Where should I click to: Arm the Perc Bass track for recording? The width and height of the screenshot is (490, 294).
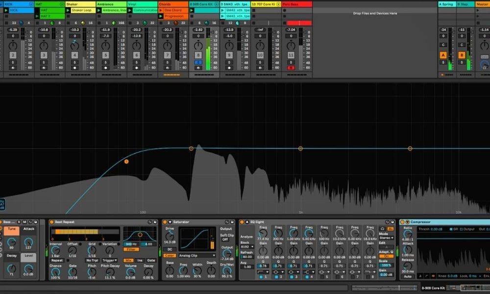point(291,68)
